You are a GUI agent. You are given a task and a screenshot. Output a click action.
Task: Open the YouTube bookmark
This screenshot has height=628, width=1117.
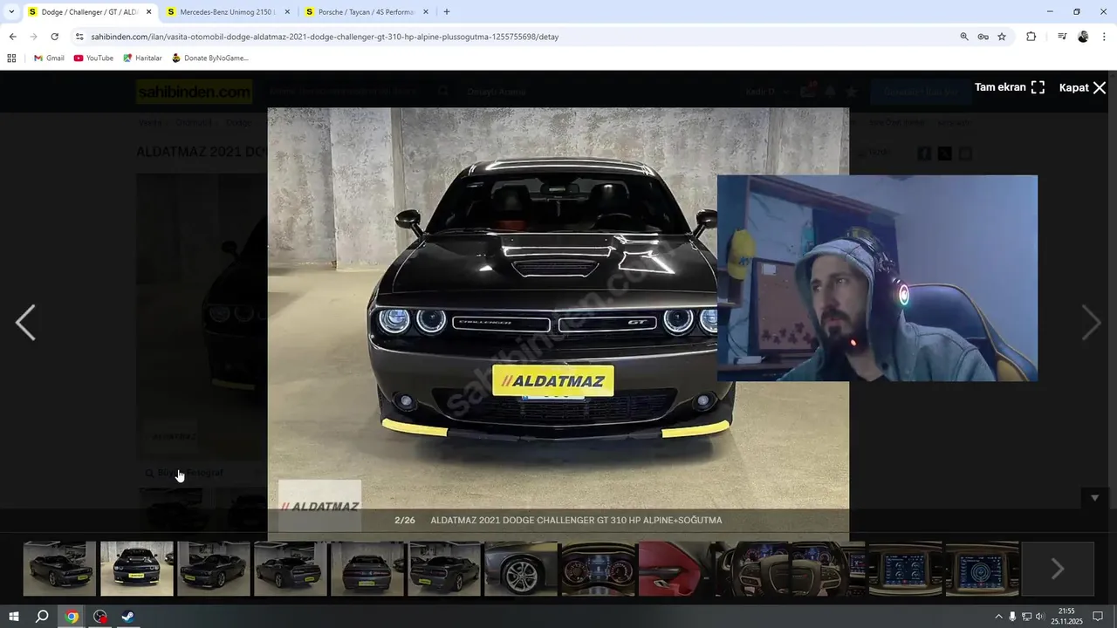[x=93, y=58]
